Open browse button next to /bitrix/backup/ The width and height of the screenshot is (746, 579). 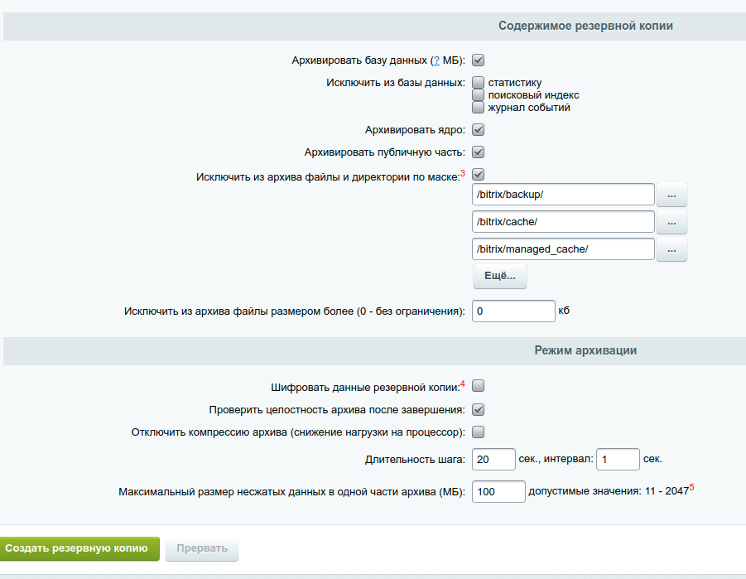[x=671, y=195]
